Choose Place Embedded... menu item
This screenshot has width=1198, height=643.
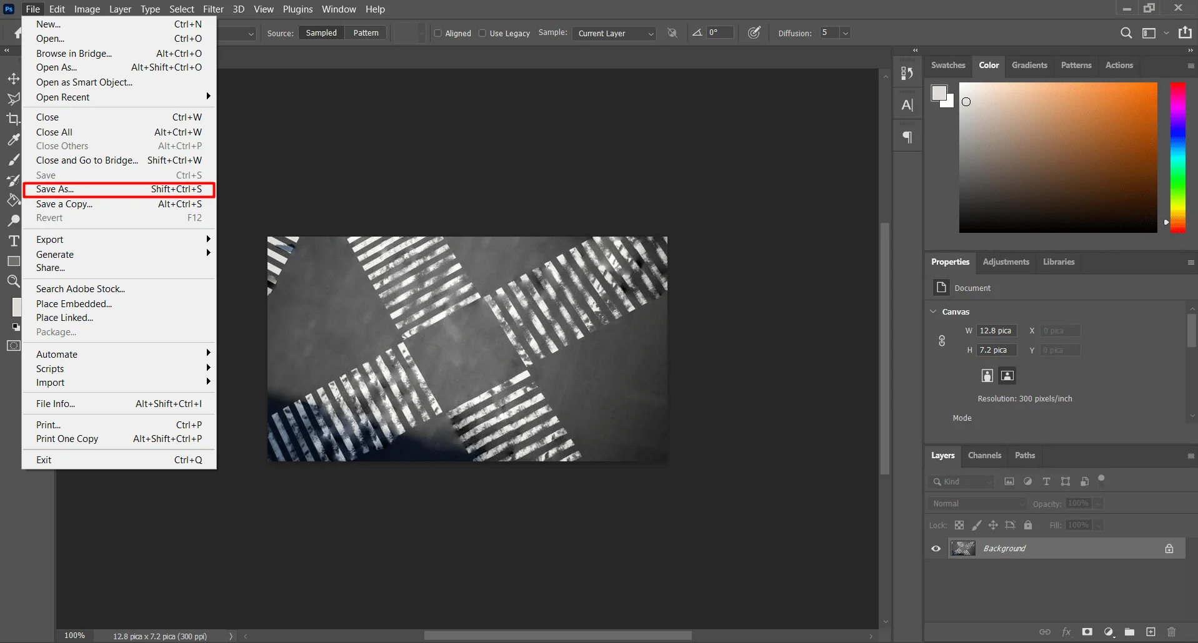119,304
